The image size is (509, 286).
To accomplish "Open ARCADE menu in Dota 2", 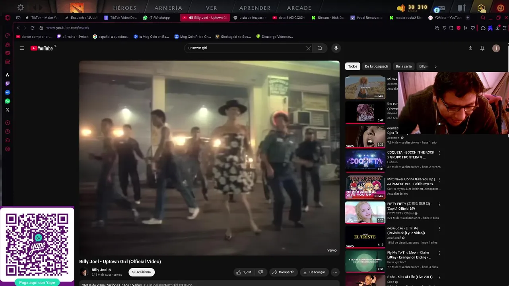I will (299, 8).
